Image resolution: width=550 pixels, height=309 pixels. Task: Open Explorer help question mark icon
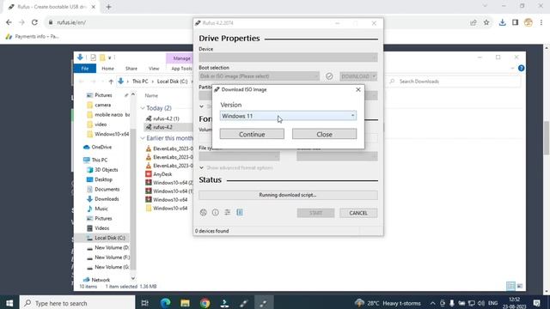(x=522, y=69)
